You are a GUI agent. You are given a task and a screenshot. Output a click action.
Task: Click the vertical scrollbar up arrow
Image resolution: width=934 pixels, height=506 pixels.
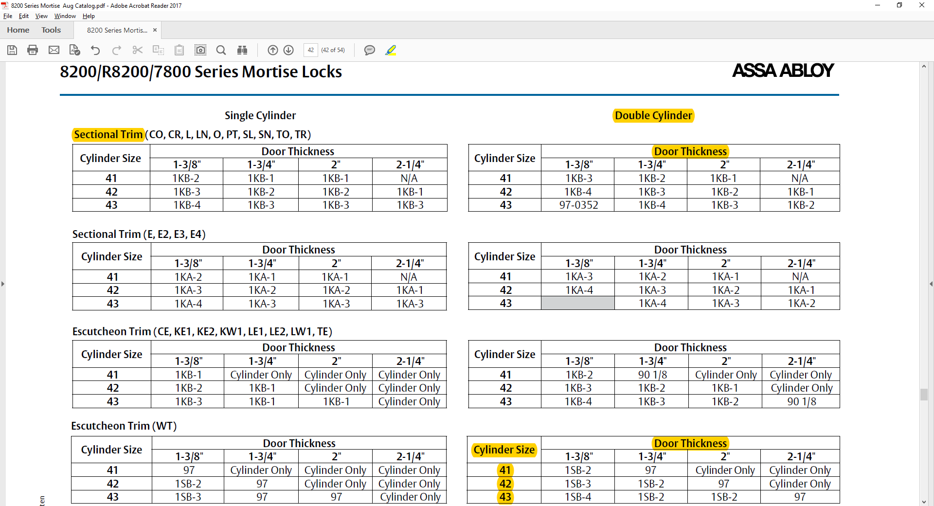click(924, 66)
